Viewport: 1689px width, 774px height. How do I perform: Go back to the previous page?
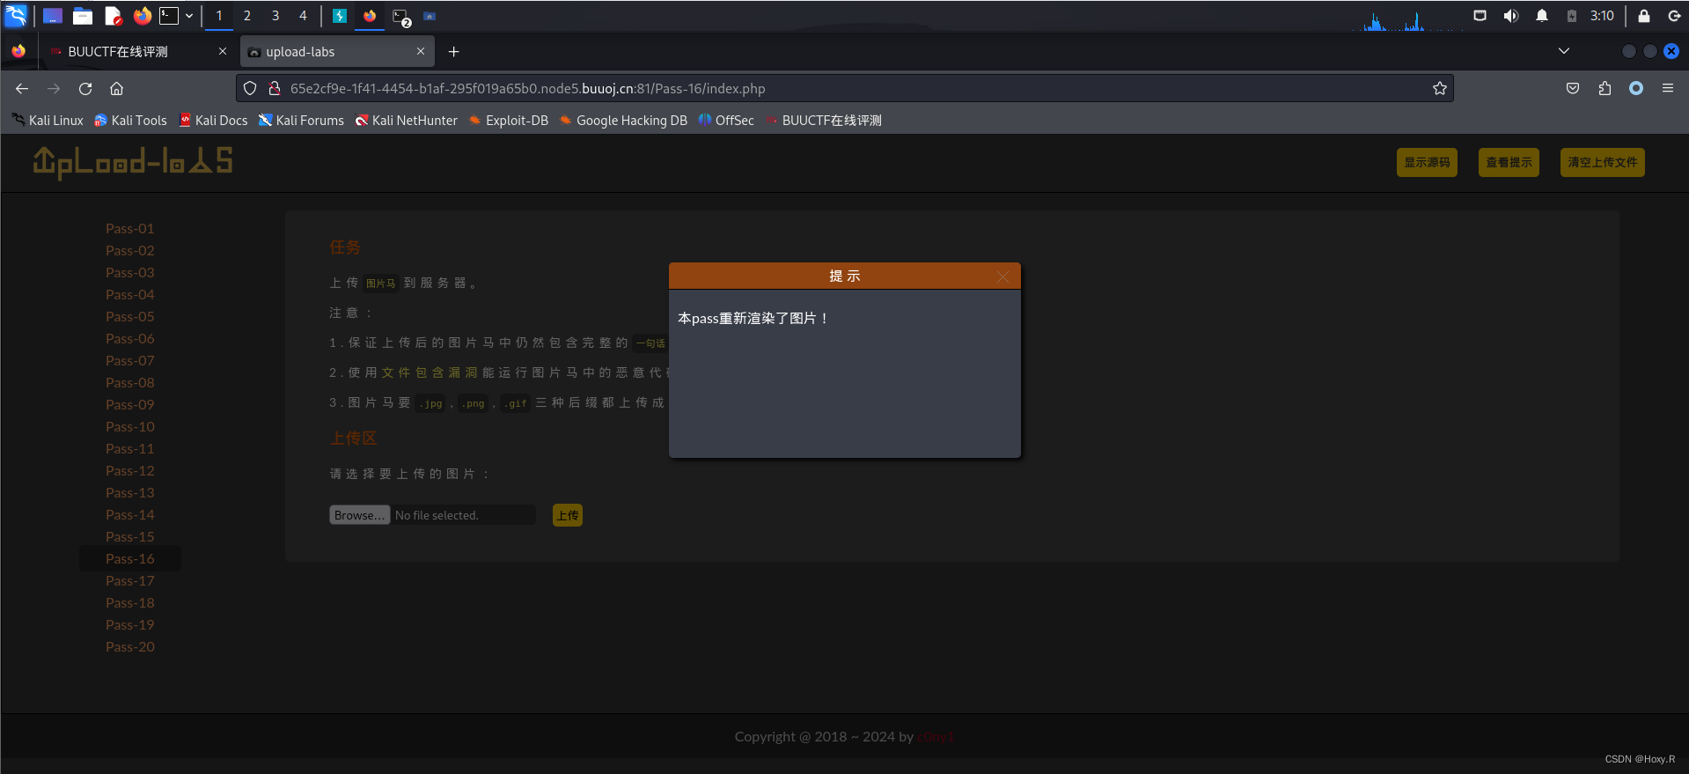[x=22, y=88]
